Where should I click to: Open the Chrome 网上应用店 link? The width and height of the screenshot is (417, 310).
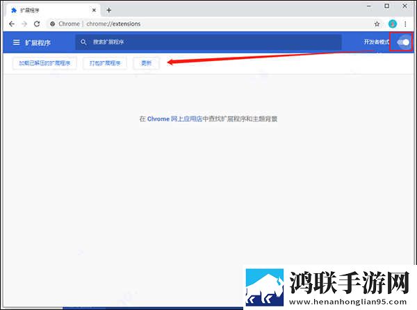[174, 119]
